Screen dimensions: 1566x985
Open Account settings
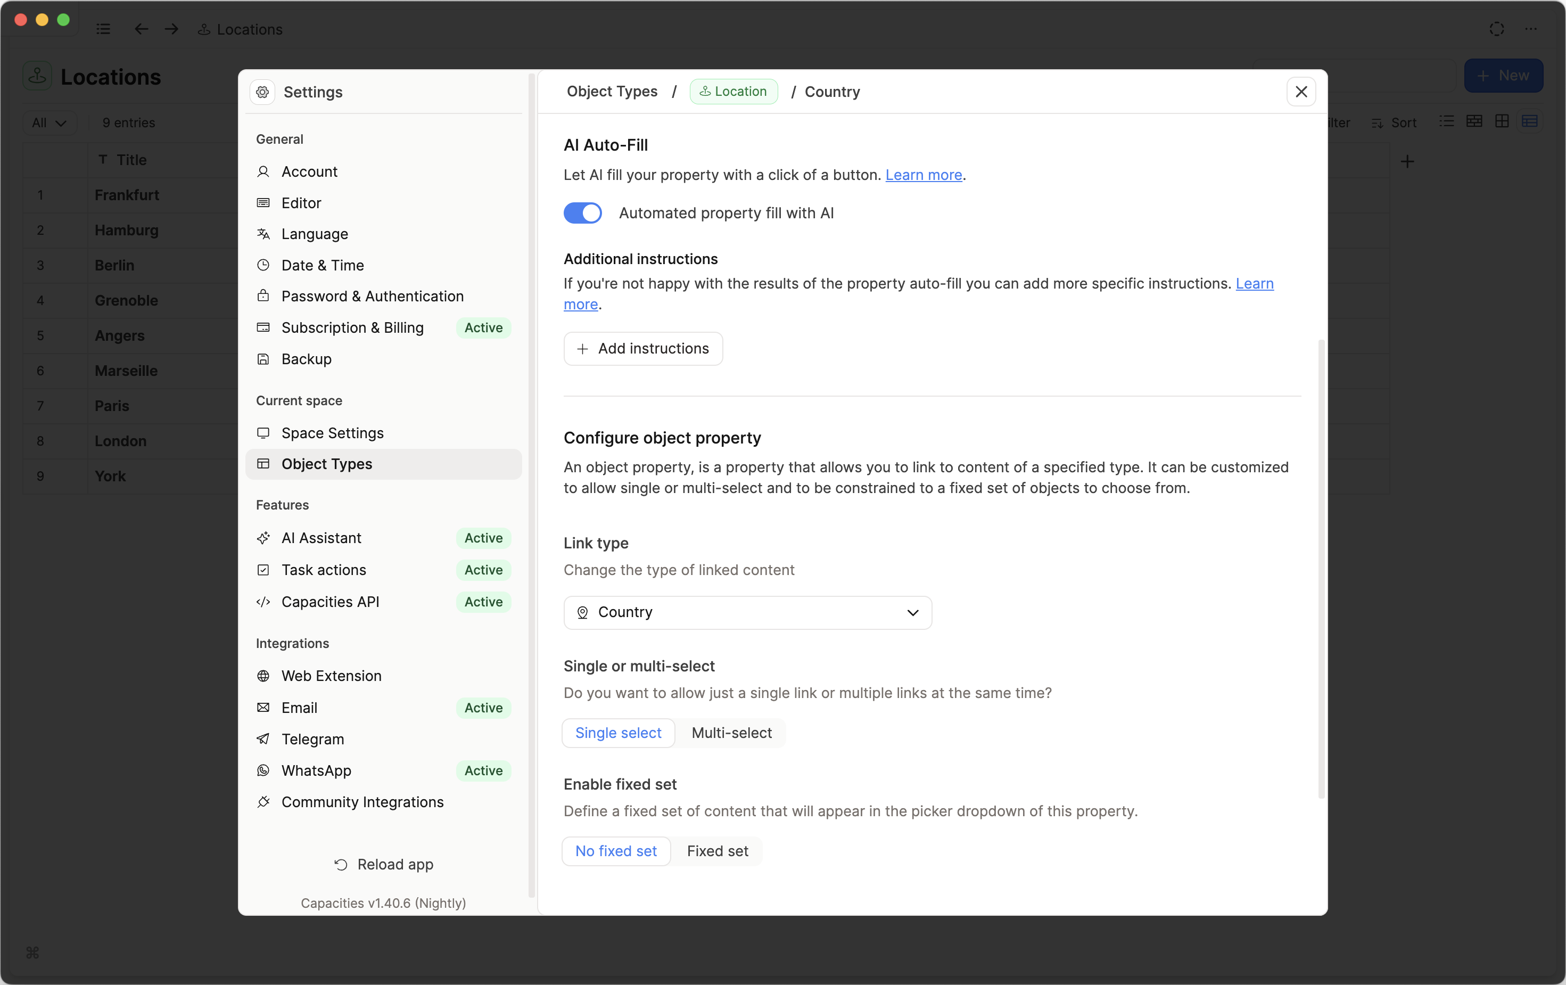(x=384, y=172)
